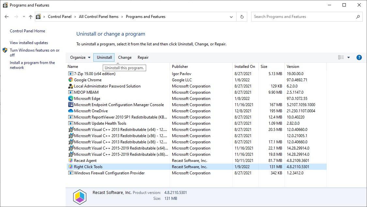Click the 81.7 MB size cell

pos(275,160)
